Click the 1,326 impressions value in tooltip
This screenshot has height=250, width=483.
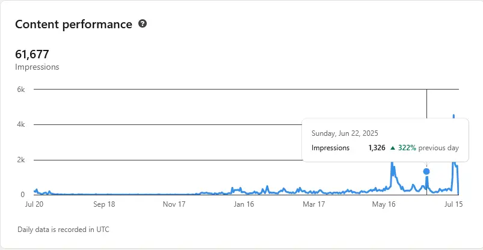coord(377,147)
